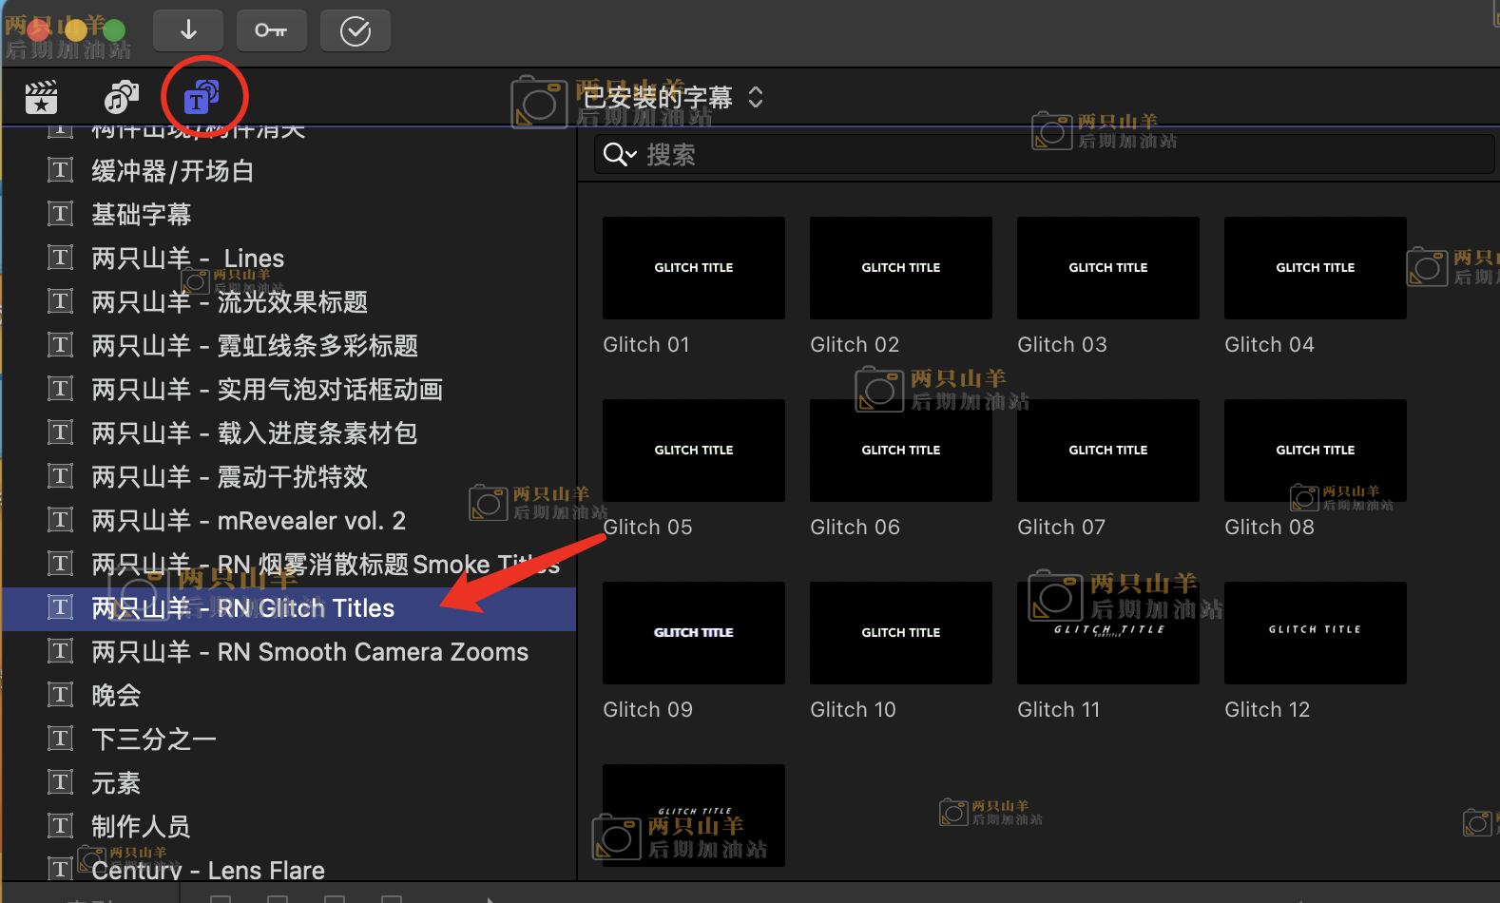Click the T icon beside 基础字幕

pyautogui.click(x=61, y=214)
